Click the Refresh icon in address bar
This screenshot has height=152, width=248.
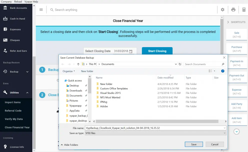[x=180, y=64]
